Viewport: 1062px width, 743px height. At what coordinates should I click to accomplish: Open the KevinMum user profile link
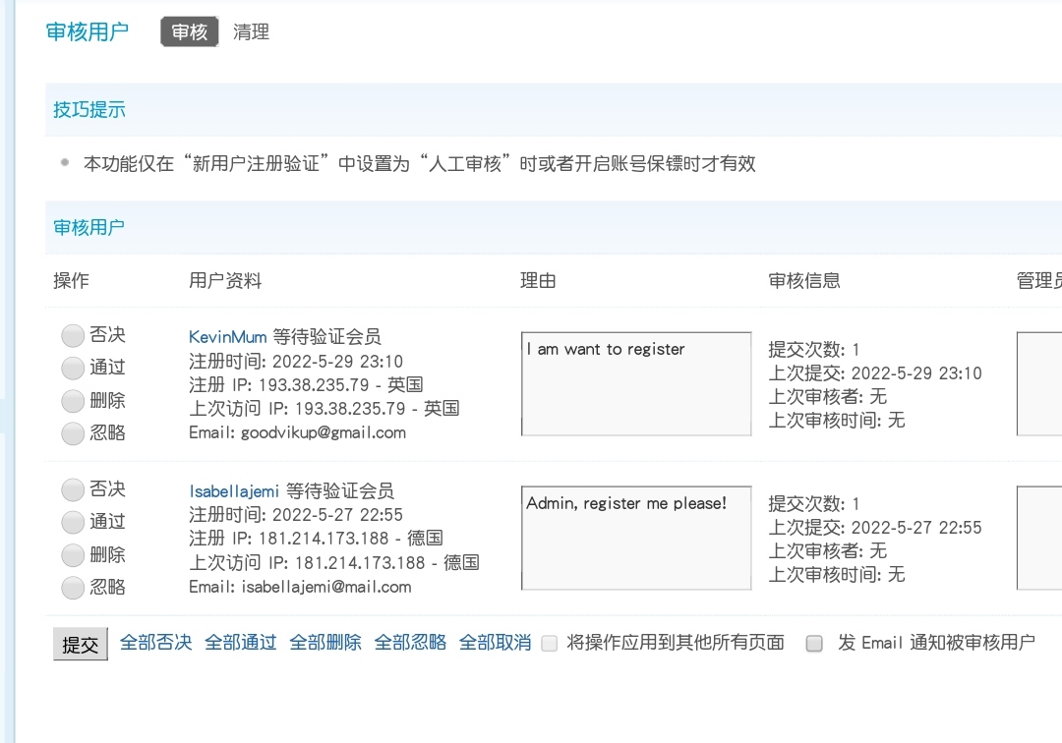(x=227, y=336)
